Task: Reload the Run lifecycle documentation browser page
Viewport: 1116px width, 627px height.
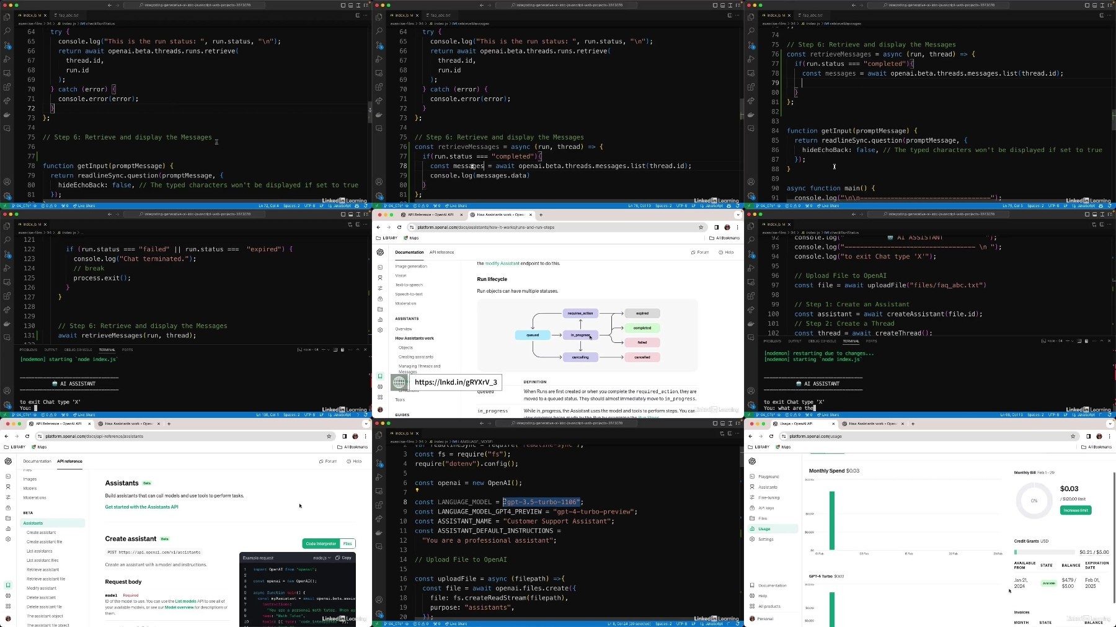Action: click(399, 227)
